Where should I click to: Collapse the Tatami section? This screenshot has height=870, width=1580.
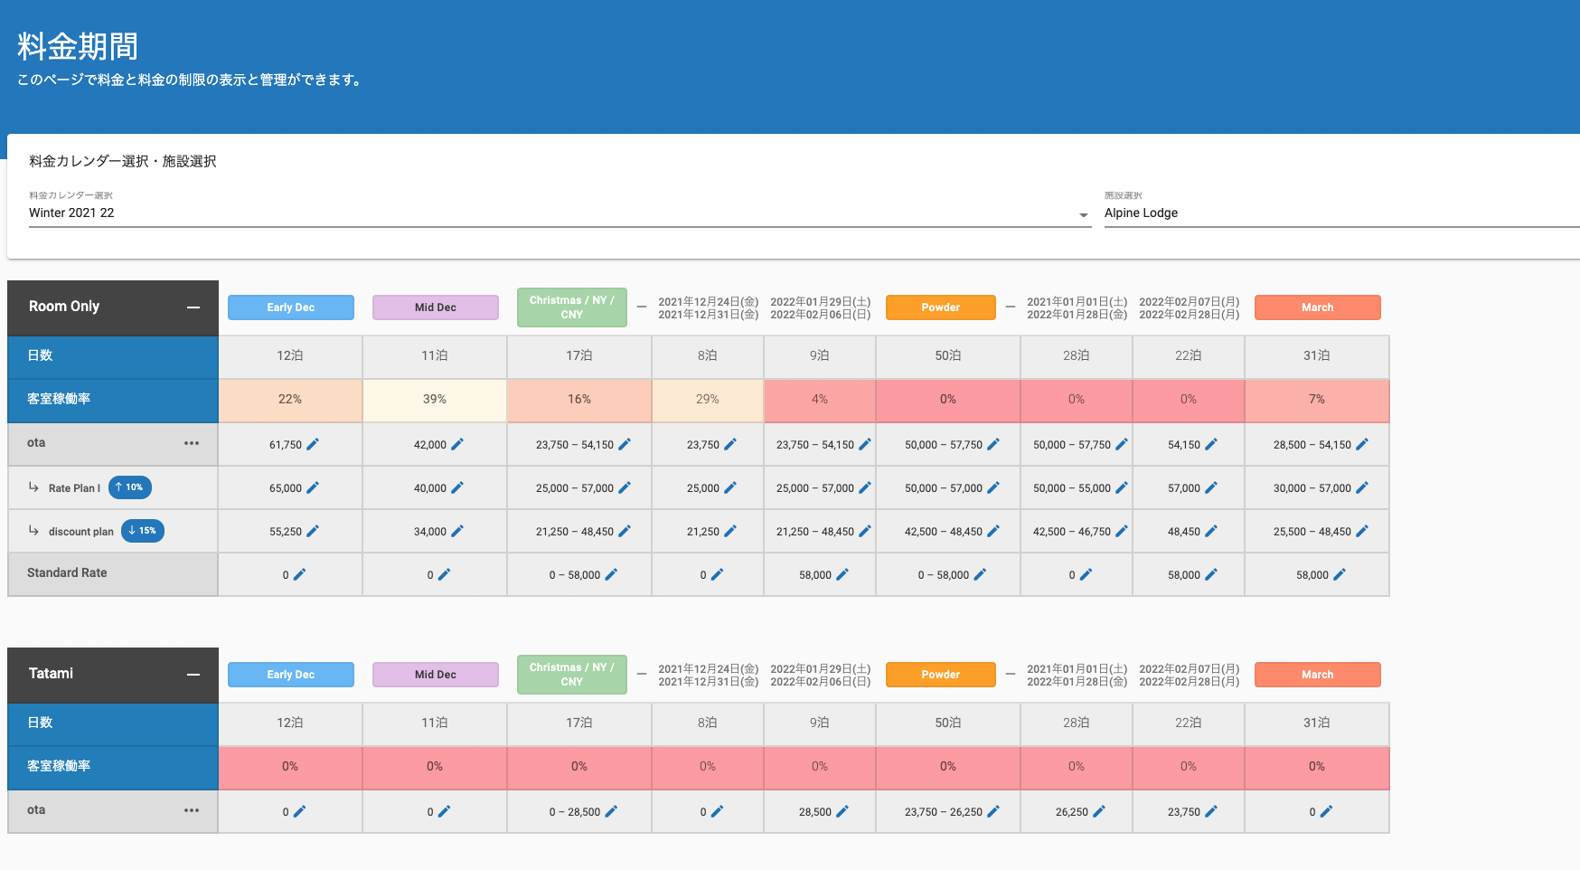tap(193, 674)
